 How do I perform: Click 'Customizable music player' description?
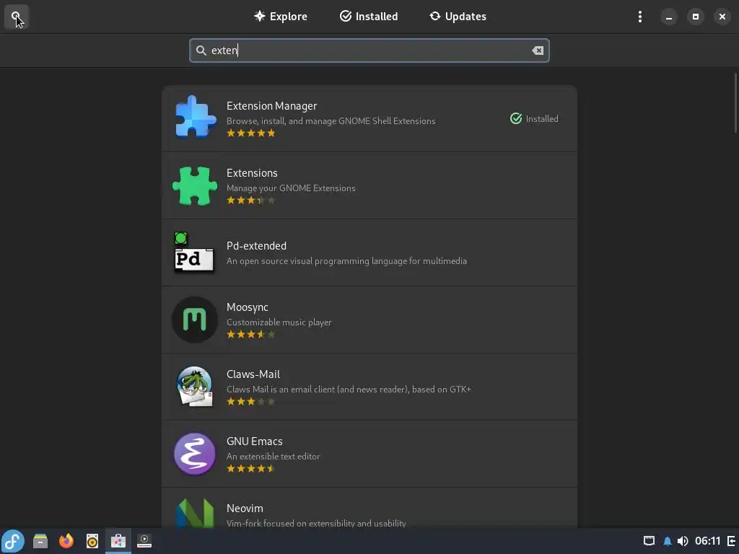[279, 322]
